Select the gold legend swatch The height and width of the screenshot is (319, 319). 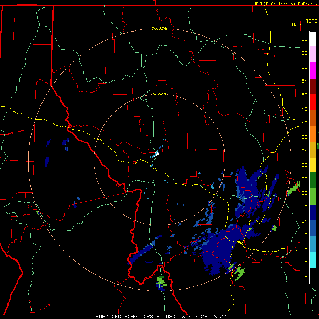[x=313, y=150]
